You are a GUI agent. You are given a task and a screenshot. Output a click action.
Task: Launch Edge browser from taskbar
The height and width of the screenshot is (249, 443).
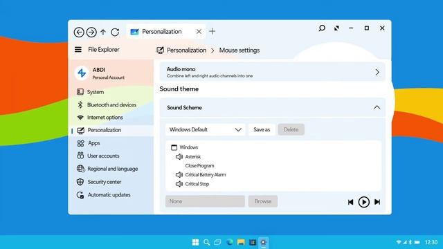pos(230,242)
